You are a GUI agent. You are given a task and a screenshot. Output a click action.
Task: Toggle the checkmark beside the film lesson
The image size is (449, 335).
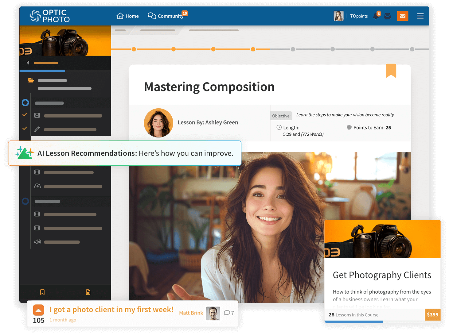(25, 114)
